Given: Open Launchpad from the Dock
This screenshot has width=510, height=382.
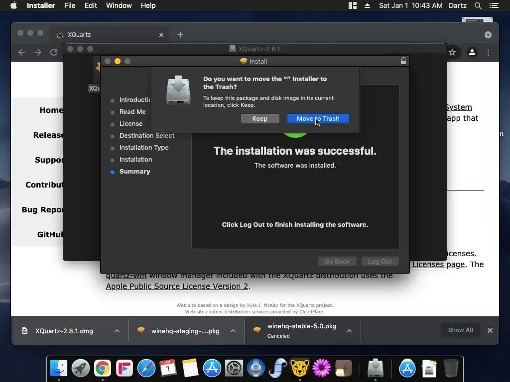Looking at the screenshot, I should pos(80,368).
